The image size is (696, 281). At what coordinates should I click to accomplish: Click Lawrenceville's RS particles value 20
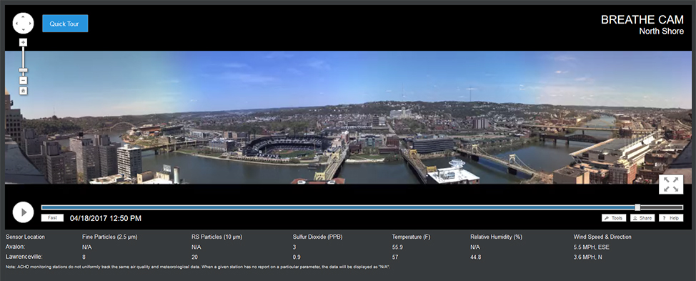click(194, 257)
